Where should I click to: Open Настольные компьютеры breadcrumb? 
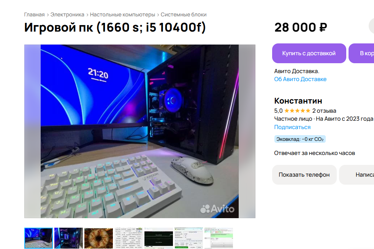point(122,14)
